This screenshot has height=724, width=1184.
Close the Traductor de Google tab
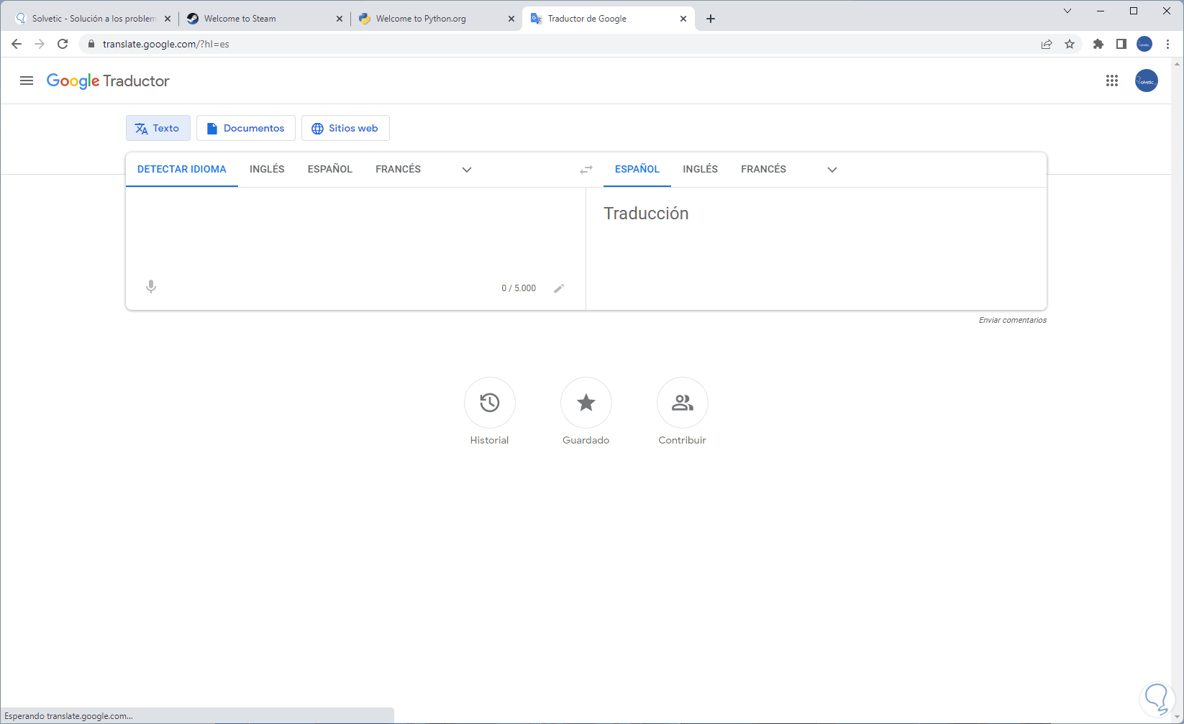click(683, 19)
